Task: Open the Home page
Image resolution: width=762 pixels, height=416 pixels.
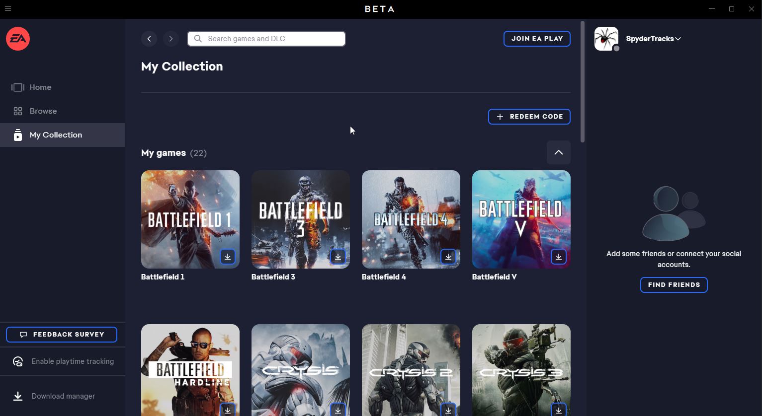Action: pyautogui.click(x=63, y=87)
